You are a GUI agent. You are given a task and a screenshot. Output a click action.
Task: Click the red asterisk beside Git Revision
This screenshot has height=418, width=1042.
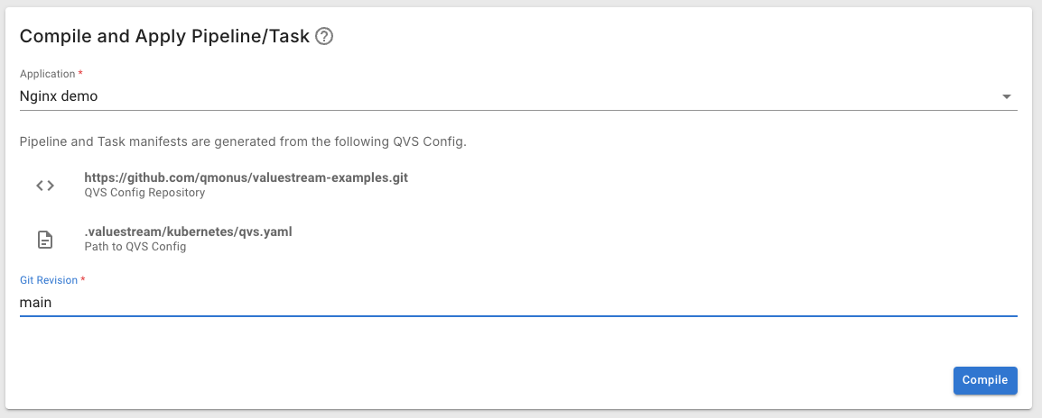pos(83,280)
